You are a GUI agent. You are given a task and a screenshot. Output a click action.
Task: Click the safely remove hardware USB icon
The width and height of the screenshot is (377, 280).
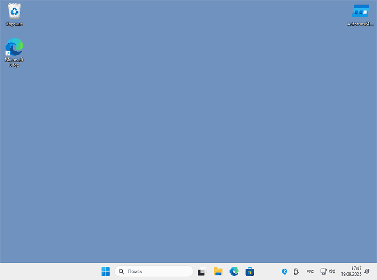click(296, 271)
